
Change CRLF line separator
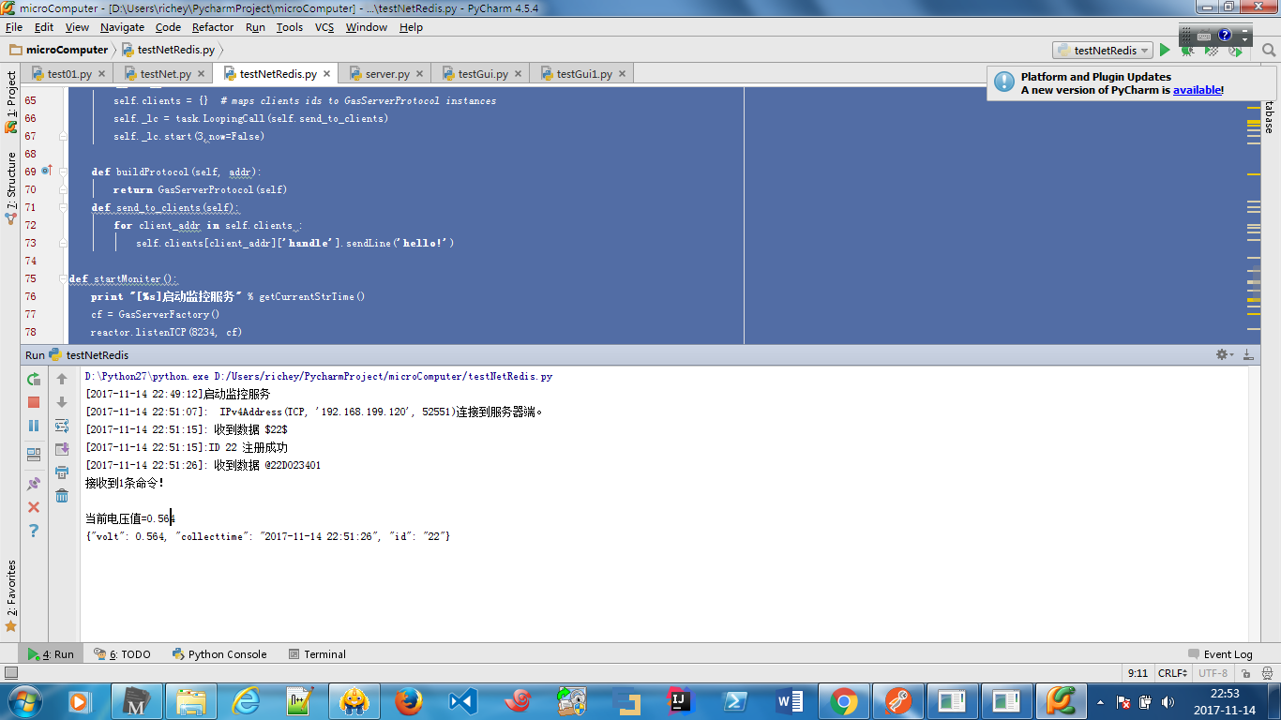[x=1172, y=673]
